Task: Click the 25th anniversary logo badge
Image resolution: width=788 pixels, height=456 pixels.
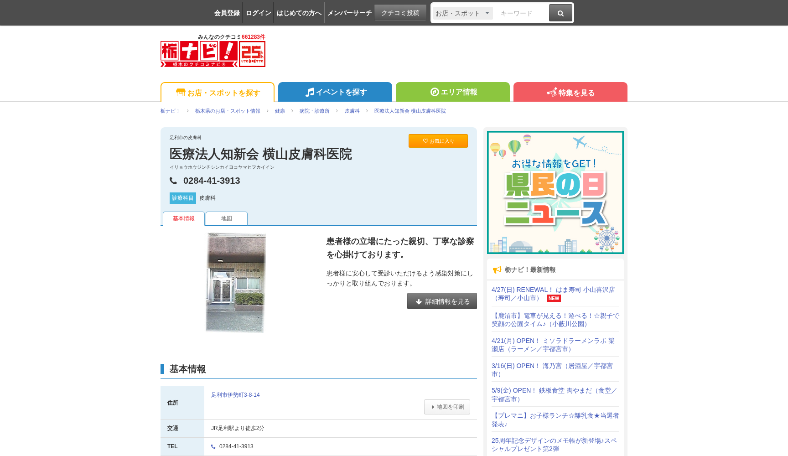Action: point(252,54)
